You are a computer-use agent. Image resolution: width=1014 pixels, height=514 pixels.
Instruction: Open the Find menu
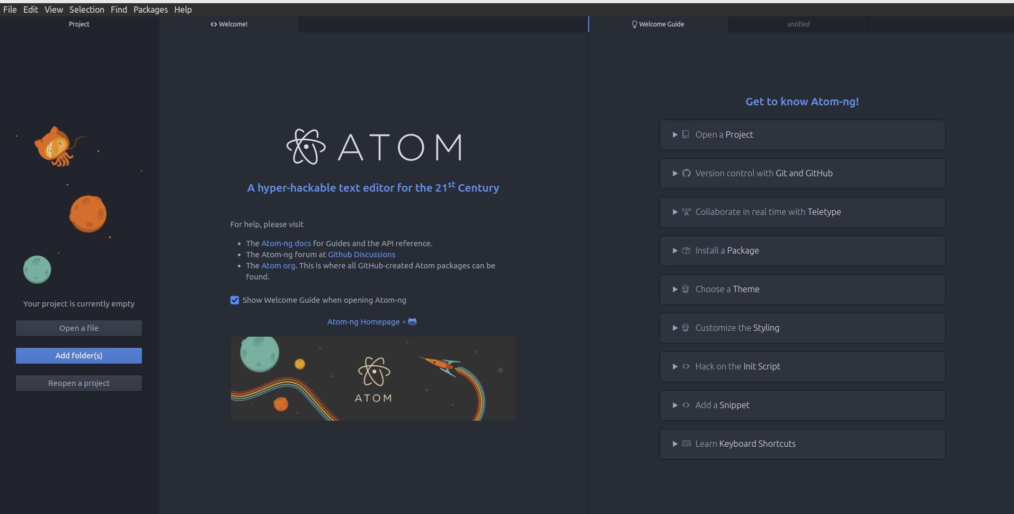pyautogui.click(x=119, y=10)
